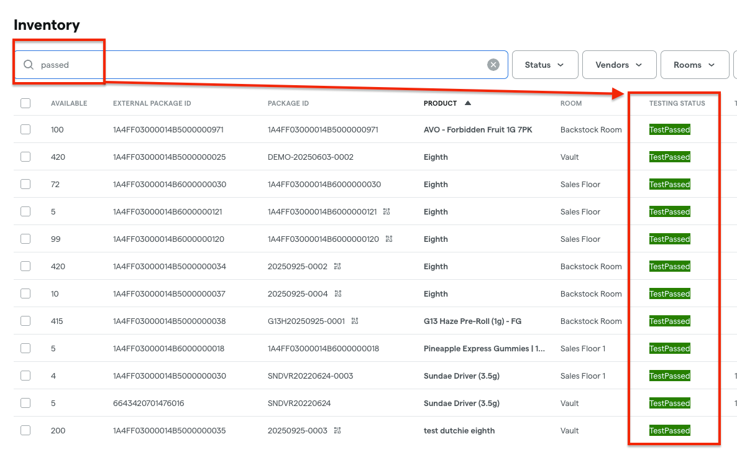Viewport: 737px width, 462px height.
Task: Click QR icon beside package 1A4FF03000014B6000000120
Action: tap(389, 239)
